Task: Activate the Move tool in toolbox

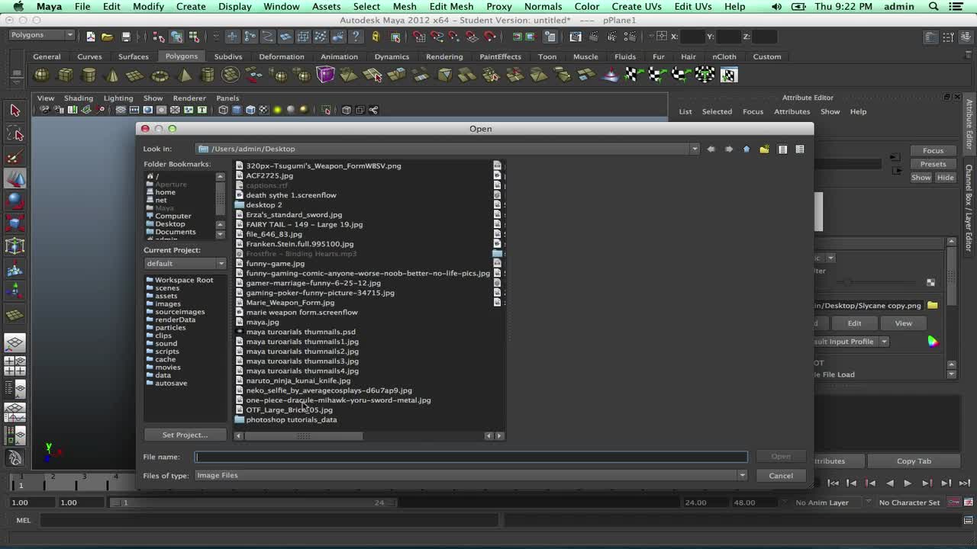Action: pos(15,179)
